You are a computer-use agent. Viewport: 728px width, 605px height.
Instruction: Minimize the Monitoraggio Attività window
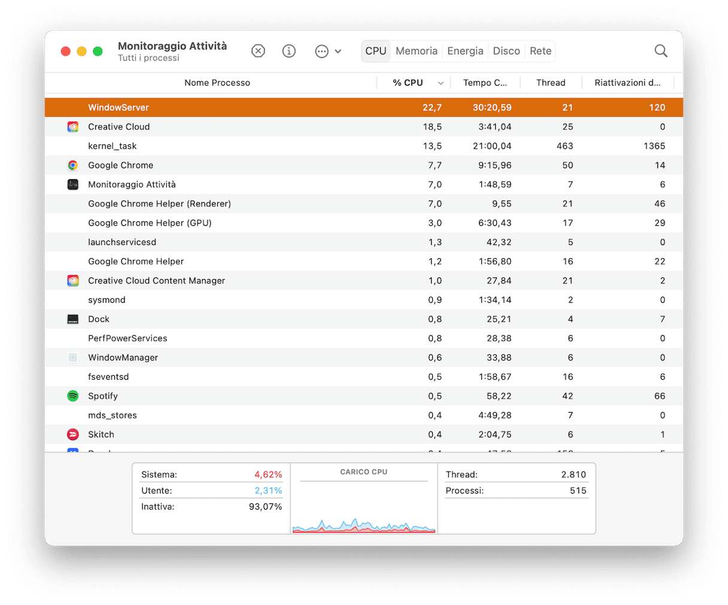82,52
